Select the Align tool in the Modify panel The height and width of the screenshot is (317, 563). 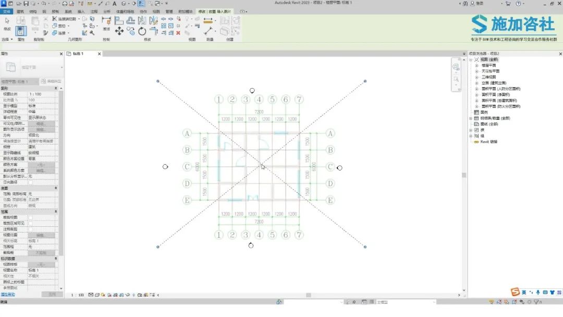point(119,20)
